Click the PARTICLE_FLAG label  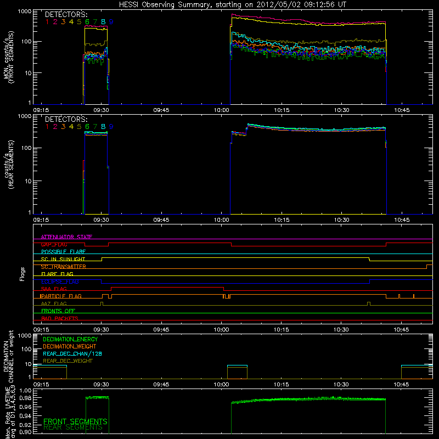pyautogui.click(x=61, y=296)
